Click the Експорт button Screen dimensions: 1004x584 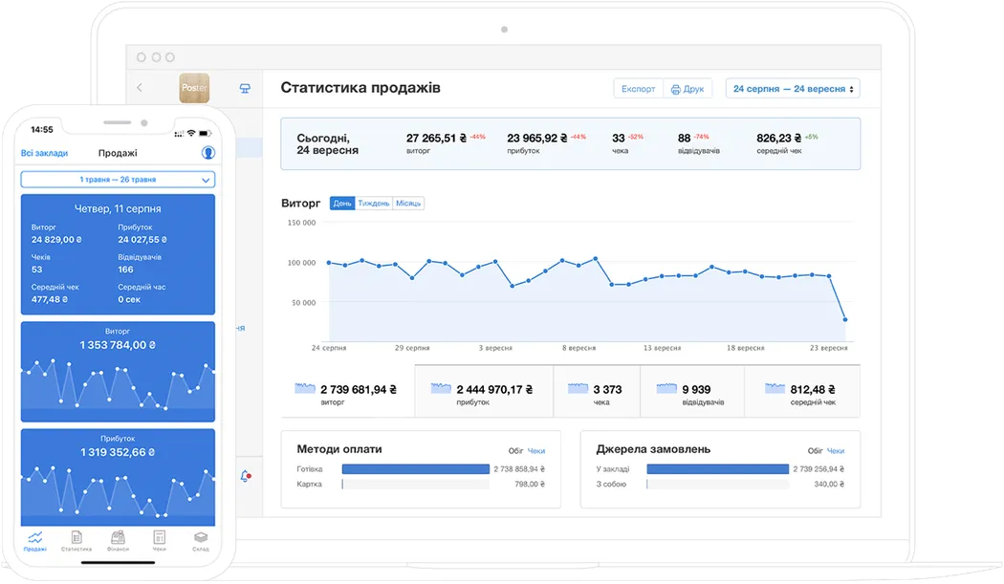click(638, 89)
